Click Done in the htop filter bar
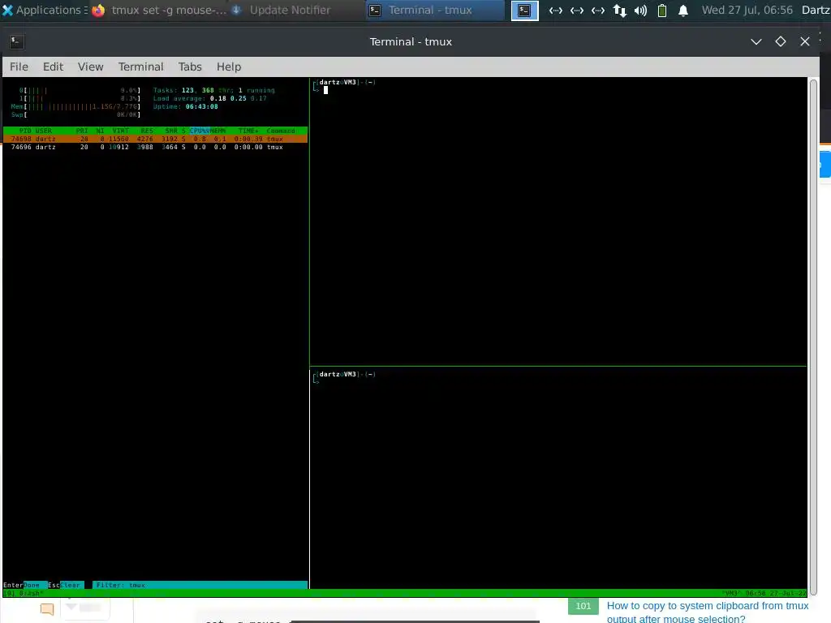 [32, 585]
